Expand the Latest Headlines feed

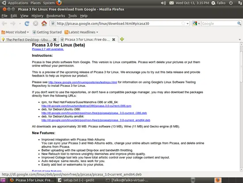click(81, 32)
